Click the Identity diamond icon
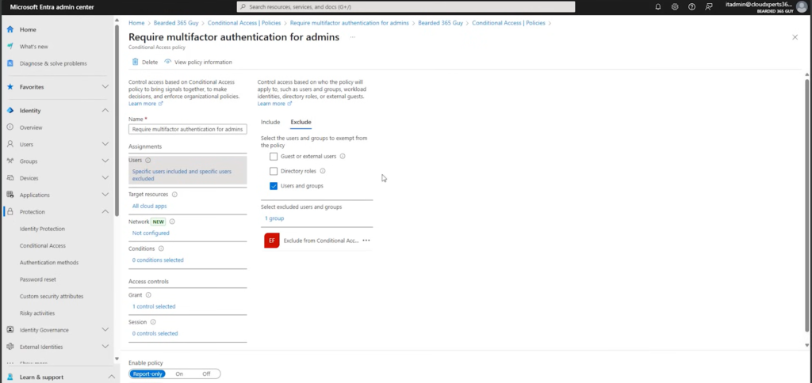Screen dimensions: 812x383 click(x=10, y=111)
